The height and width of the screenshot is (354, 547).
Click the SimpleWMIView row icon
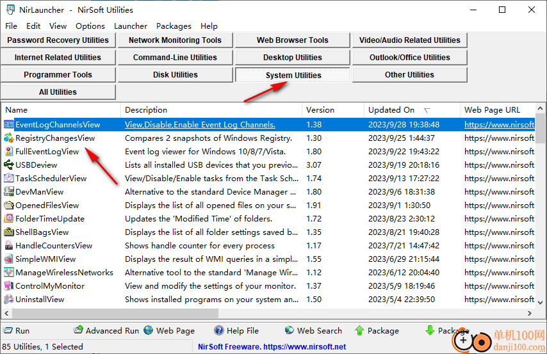[x=9, y=259]
